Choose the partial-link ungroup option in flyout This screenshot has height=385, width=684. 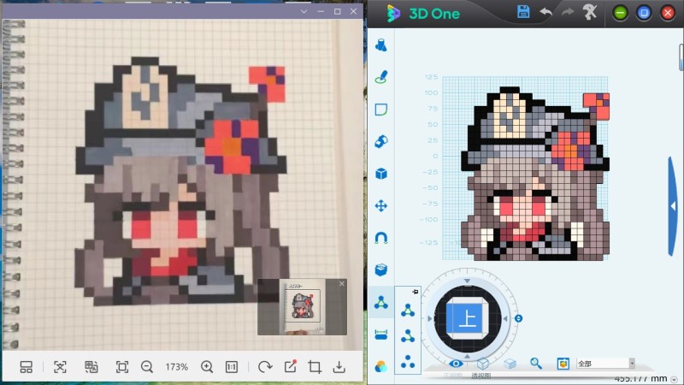408,336
